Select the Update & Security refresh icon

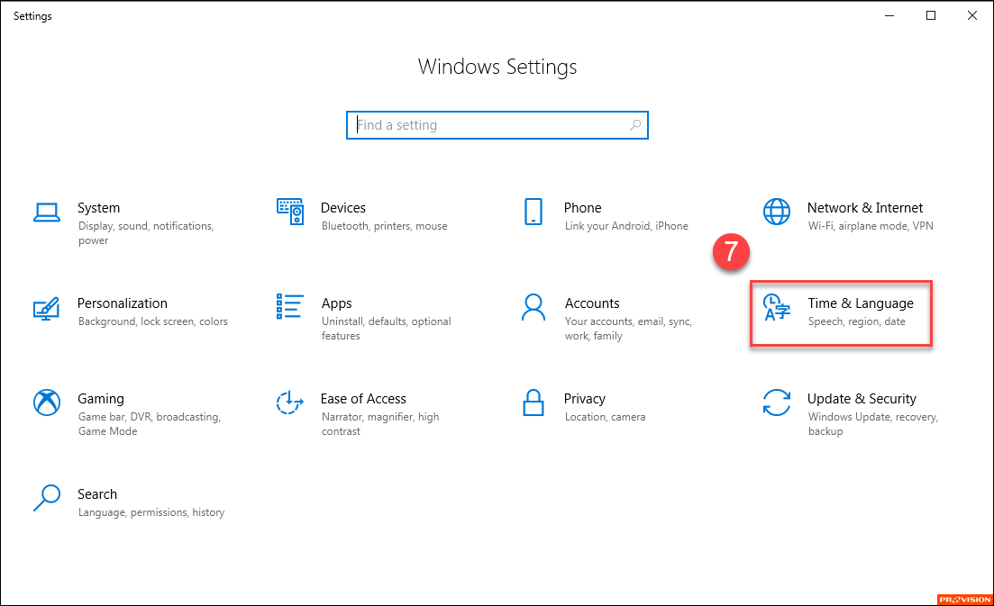777,402
